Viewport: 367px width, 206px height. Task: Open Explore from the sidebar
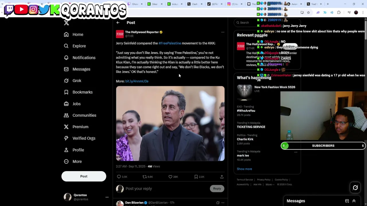coord(75,46)
